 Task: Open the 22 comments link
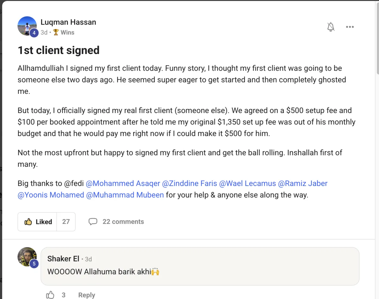coord(123,222)
